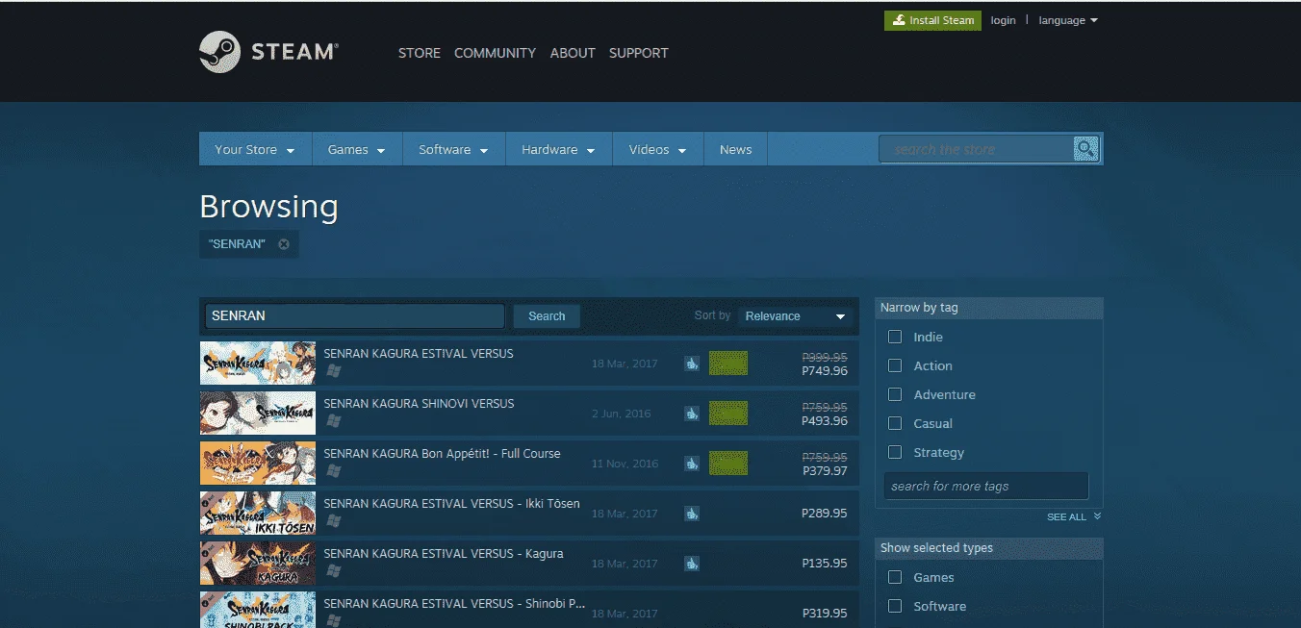Click the download icon in Install Steam
The width and height of the screenshot is (1301, 628).
point(899,20)
